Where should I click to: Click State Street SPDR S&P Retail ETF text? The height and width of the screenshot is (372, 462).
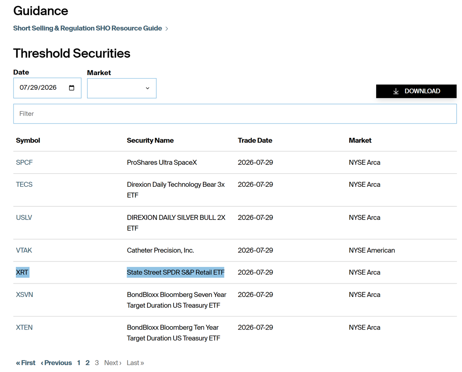[176, 272]
